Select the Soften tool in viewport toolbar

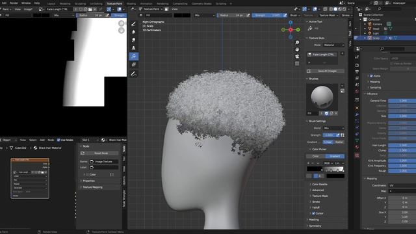click(x=134, y=32)
